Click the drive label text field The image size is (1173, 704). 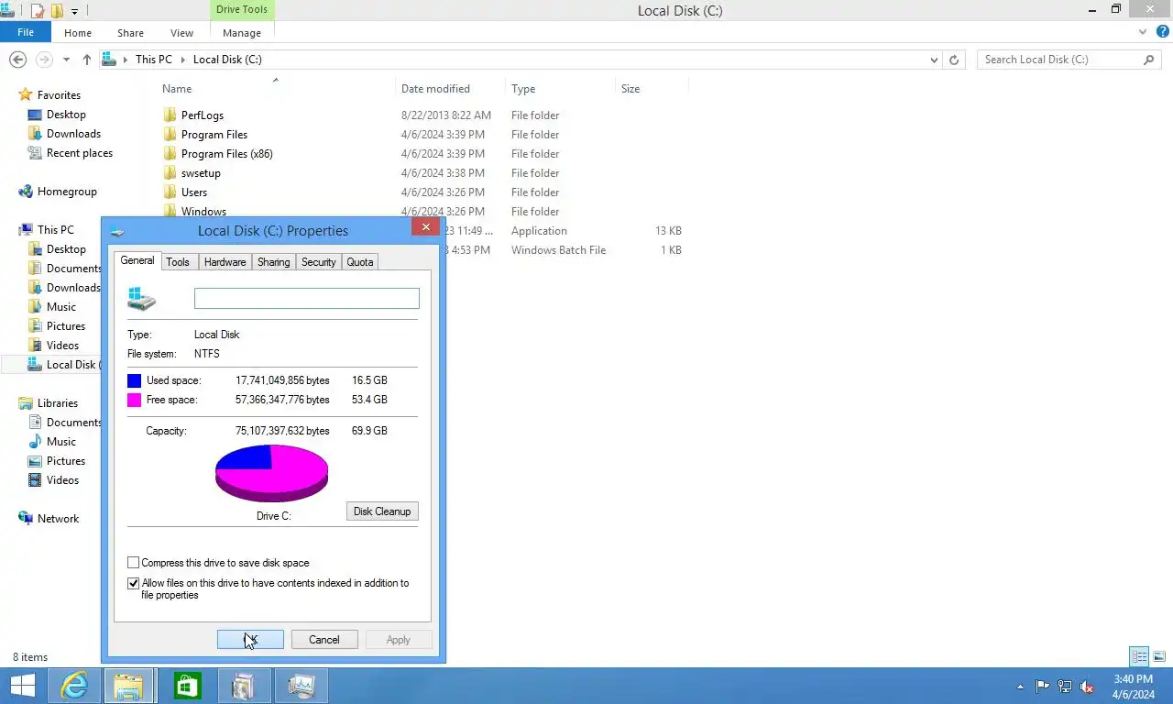click(x=307, y=298)
